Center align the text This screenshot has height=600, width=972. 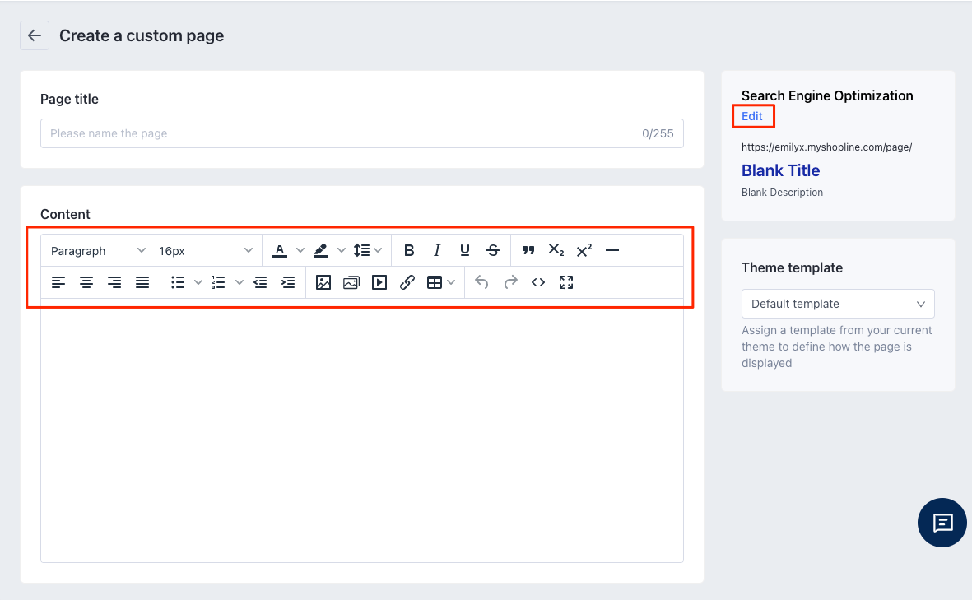(x=86, y=282)
